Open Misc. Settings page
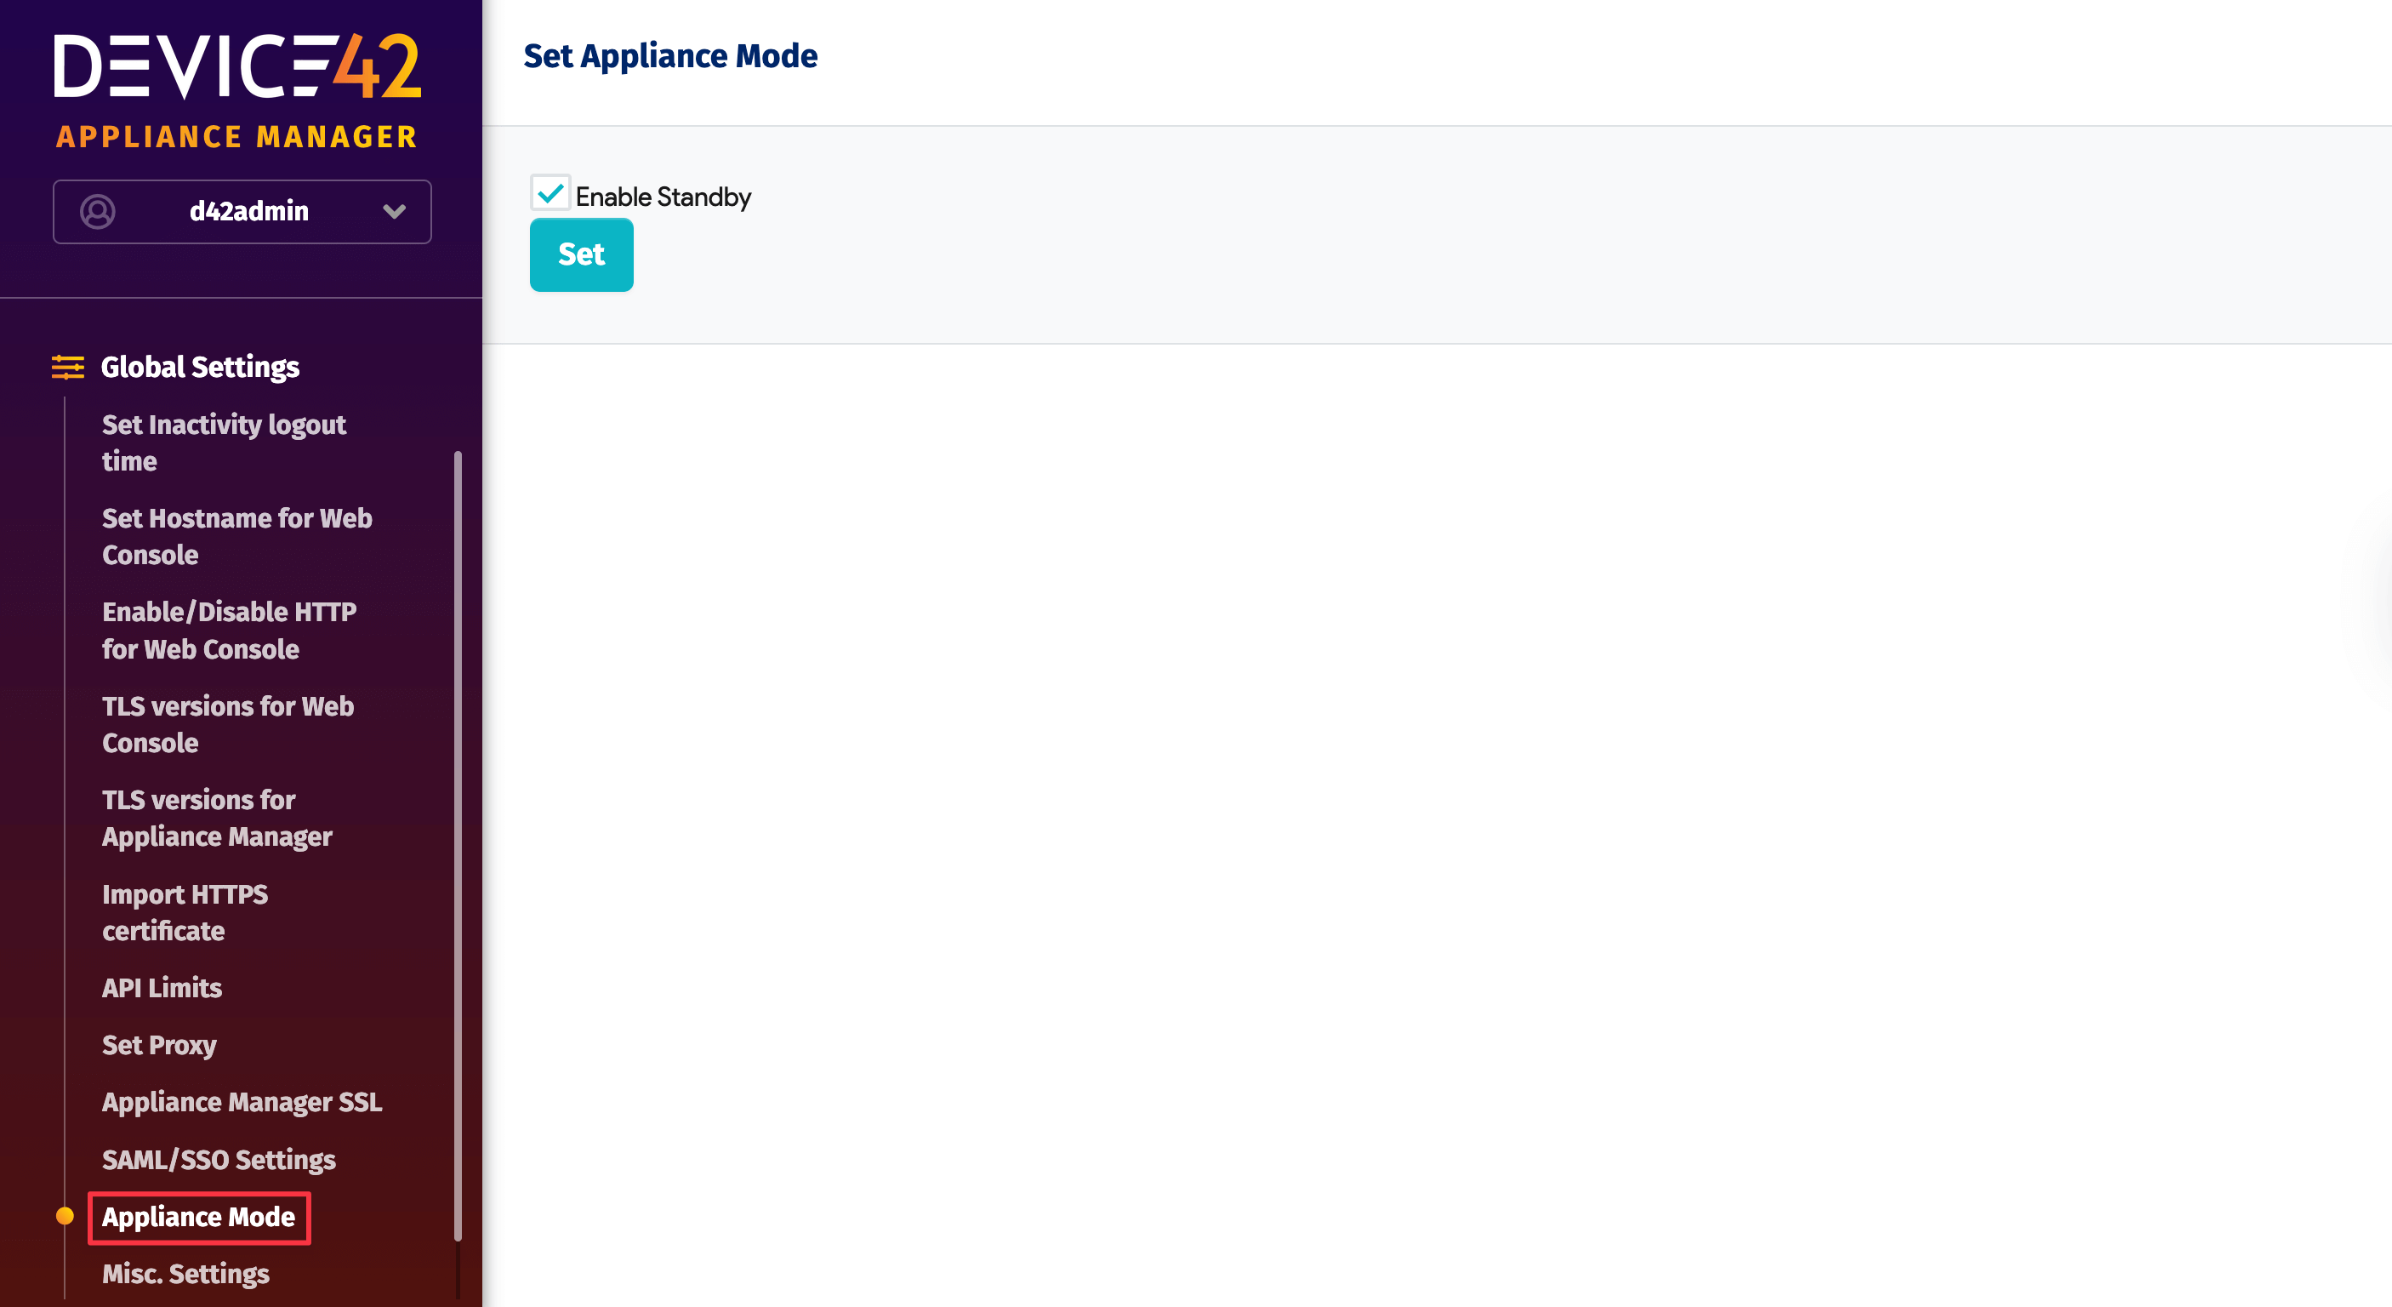2392x1307 pixels. point(185,1274)
